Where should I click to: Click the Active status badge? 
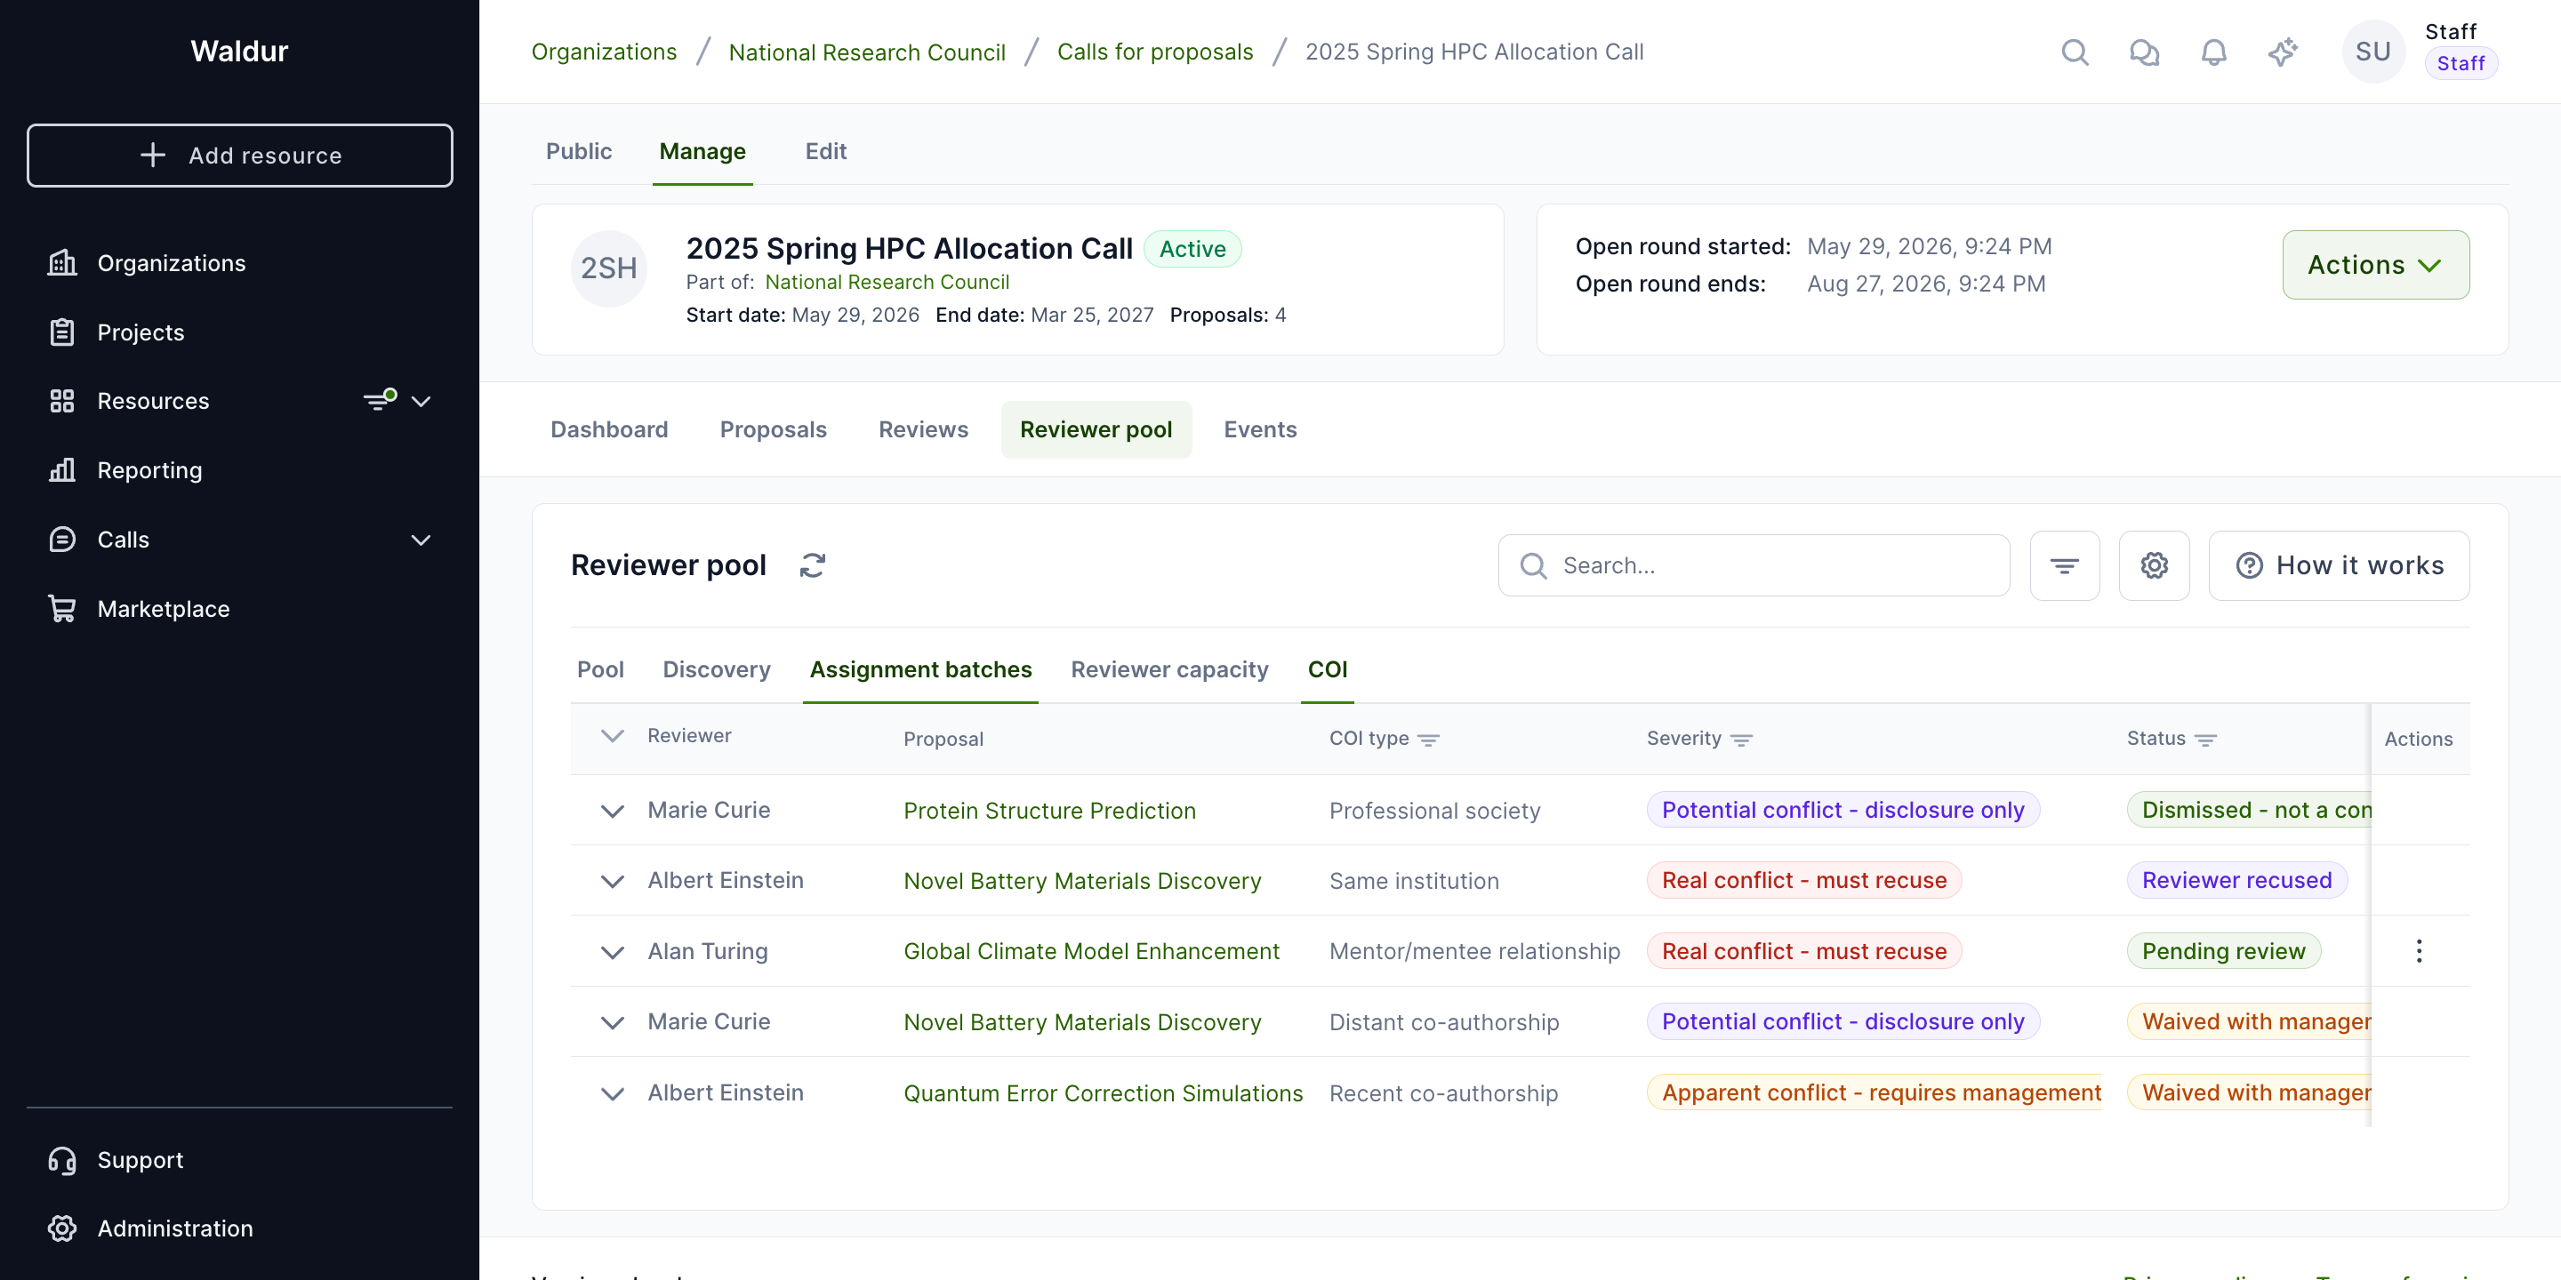1192,249
